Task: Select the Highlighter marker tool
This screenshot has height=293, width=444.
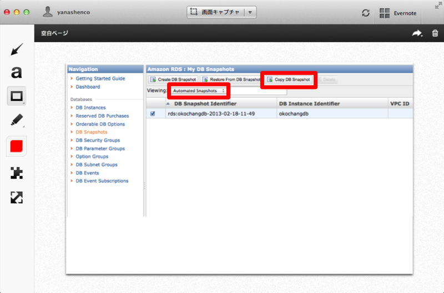Action: pyautogui.click(x=17, y=120)
